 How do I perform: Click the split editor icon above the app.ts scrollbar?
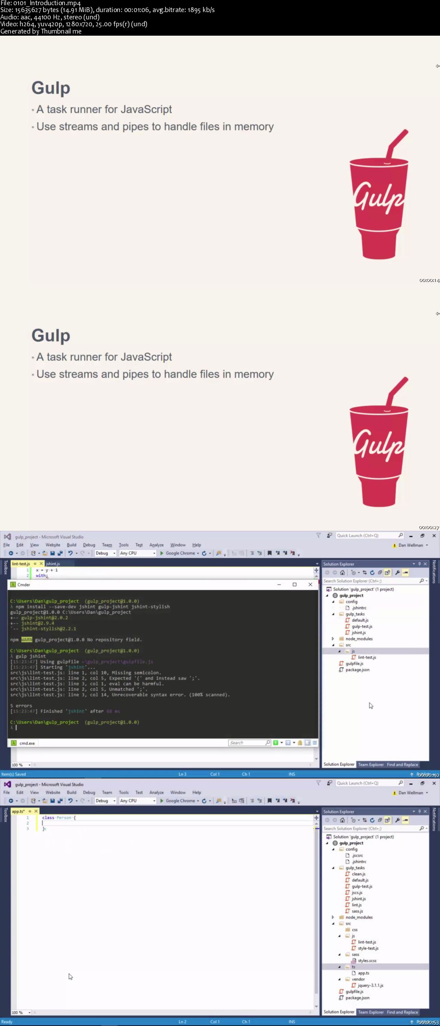point(316,818)
